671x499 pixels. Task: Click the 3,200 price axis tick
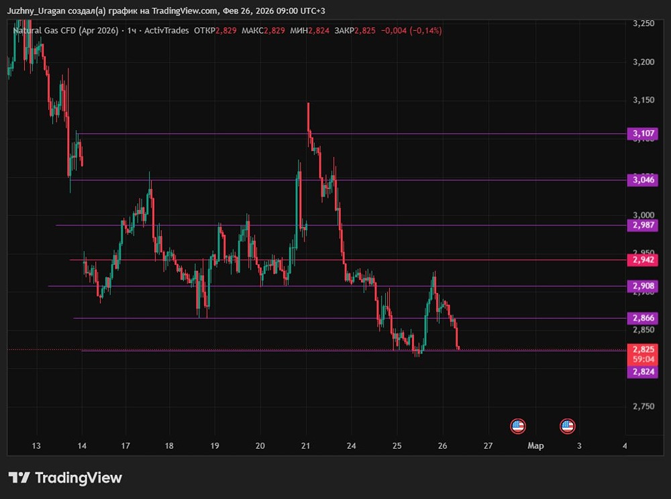pos(643,62)
